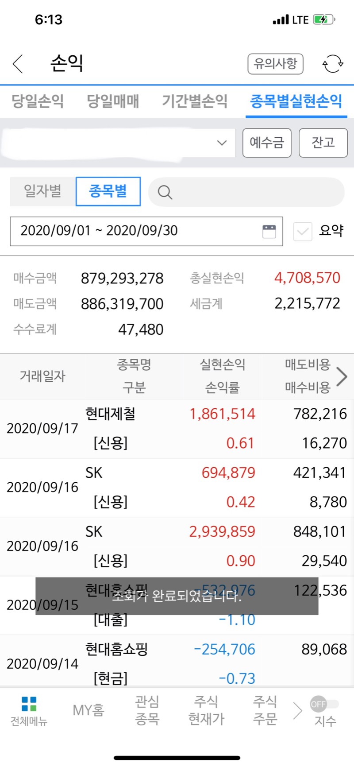
Task: Tap the stock search magnifier icon
Action: 165,192
